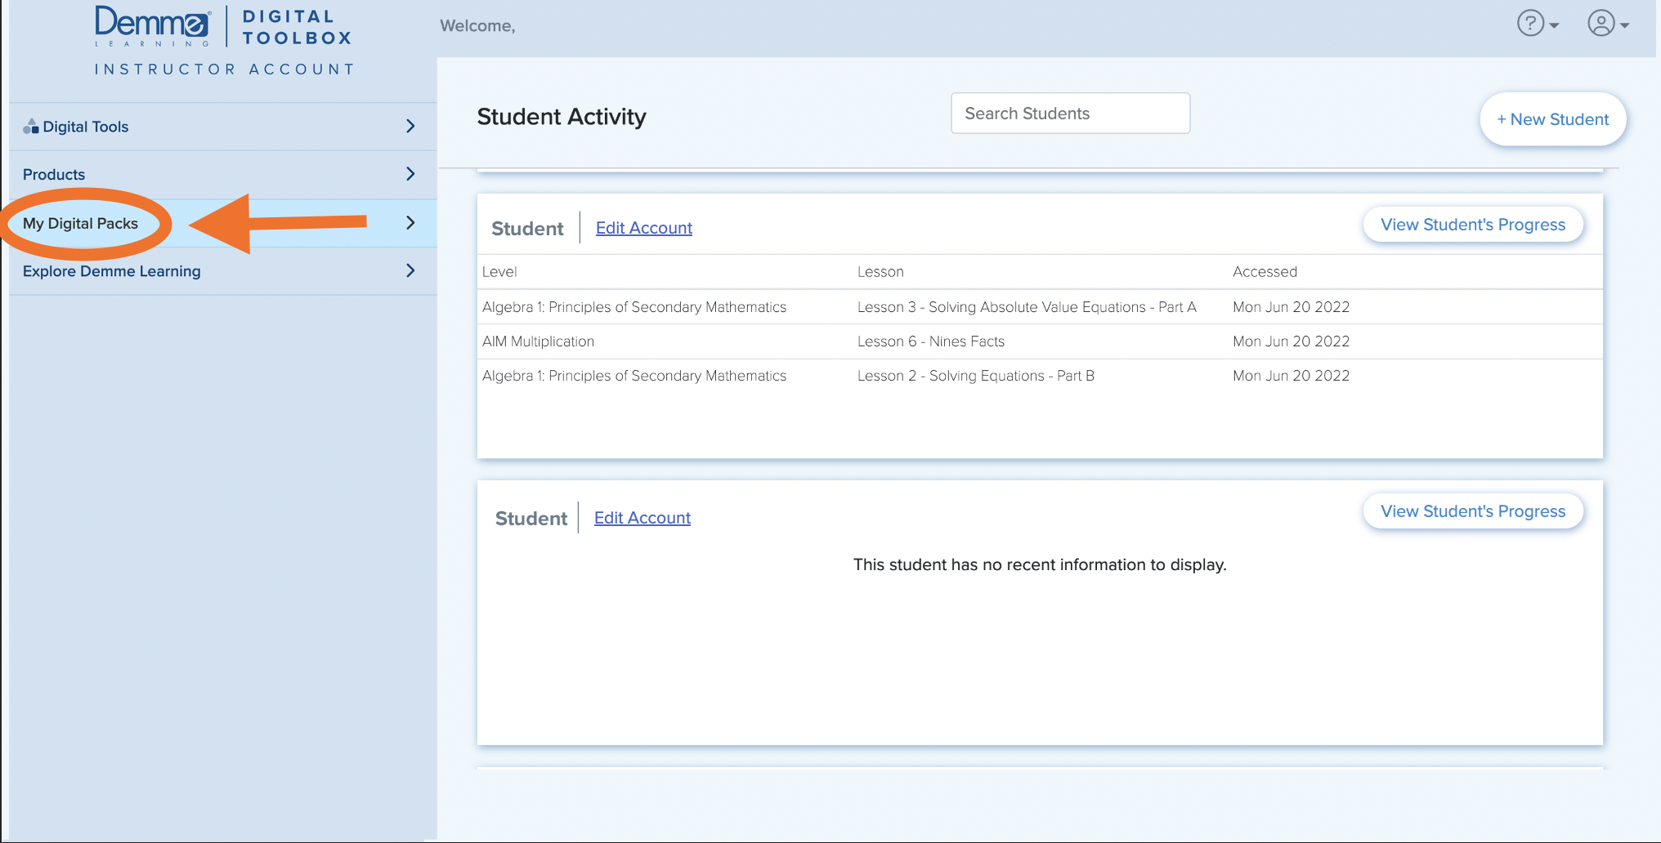1661x843 pixels.
Task: Select the Digital Tools icon in the sidebar
Action: point(32,126)
